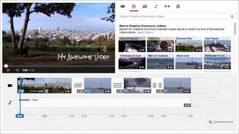Screen dimensions: 239x134
Task: Select the Beautiful - 10cm audio track
Action: coord(104,103)
